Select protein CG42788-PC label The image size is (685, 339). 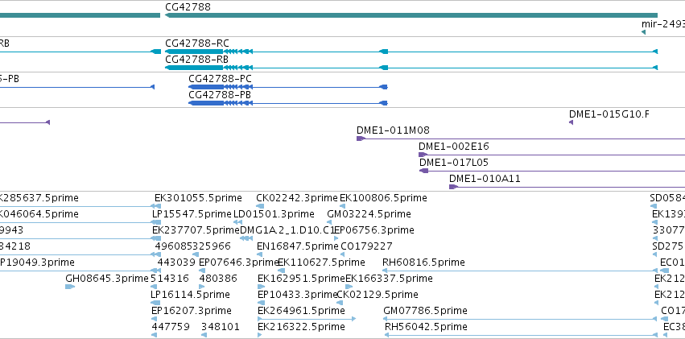click(221, 79)
